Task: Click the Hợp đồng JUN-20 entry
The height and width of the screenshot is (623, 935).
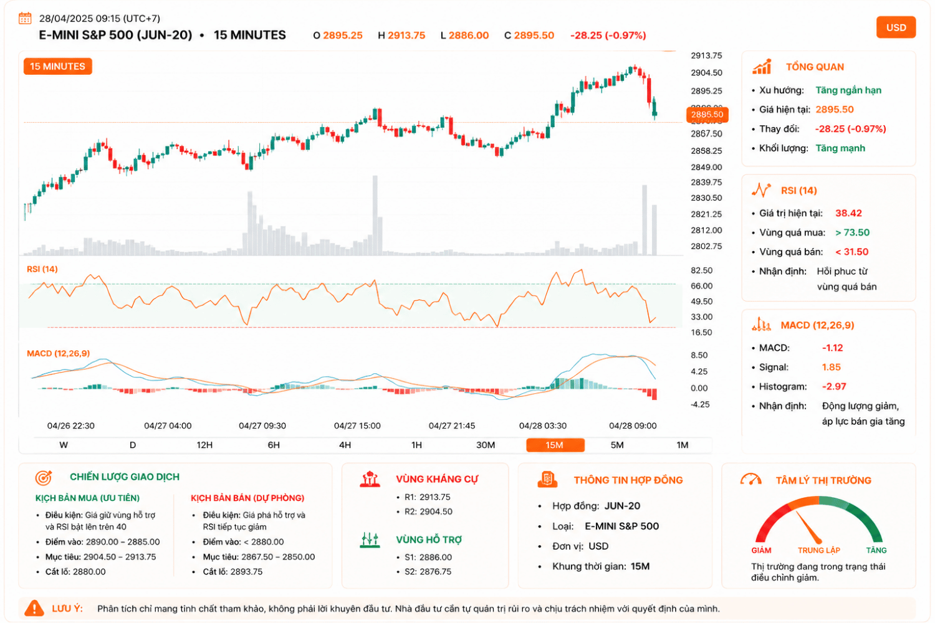Action: [x=596, y=506]
